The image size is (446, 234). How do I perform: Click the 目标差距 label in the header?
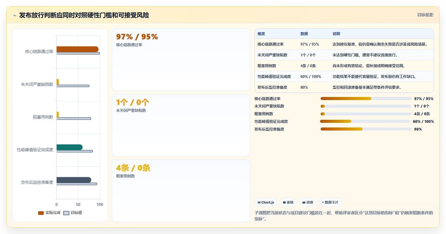click(425, 15)
